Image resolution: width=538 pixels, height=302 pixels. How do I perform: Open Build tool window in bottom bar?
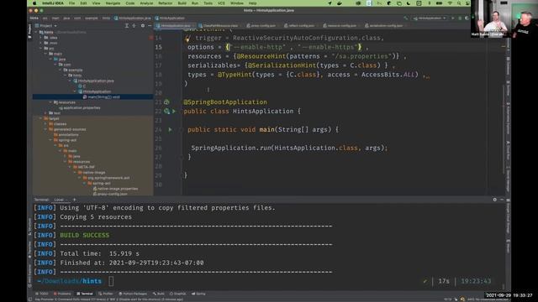coord(159,294)
